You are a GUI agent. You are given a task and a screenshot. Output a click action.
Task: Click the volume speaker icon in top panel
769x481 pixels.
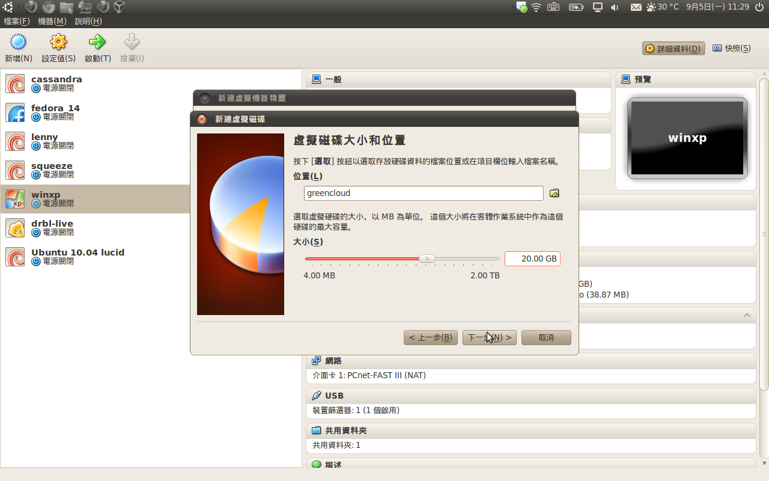(x=615, y=7)
